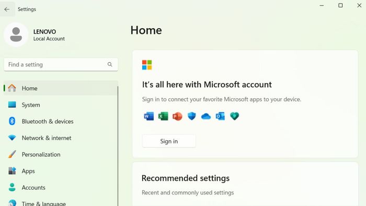Open Bluetooth & devices settings

coord(61,121)
